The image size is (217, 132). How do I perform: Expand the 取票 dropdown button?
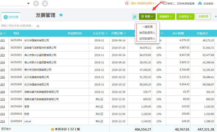pos(147,16)
